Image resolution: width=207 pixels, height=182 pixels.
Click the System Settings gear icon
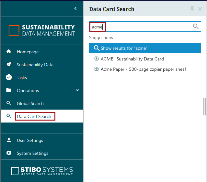point(9,153)
